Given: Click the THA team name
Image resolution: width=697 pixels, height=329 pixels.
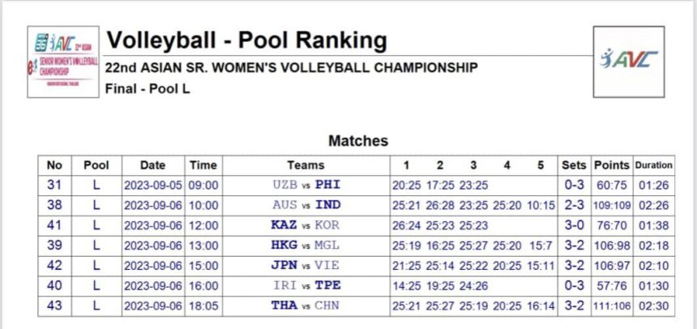Looking at the screenshot, I should pyautogui.click(x=284, y=305).
